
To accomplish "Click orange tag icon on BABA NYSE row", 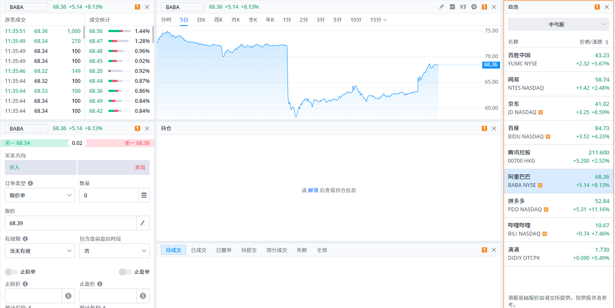I will 540,185.
